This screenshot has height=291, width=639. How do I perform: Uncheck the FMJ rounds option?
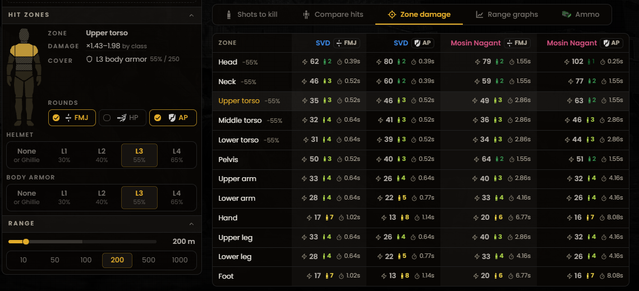tap(72, 118)
